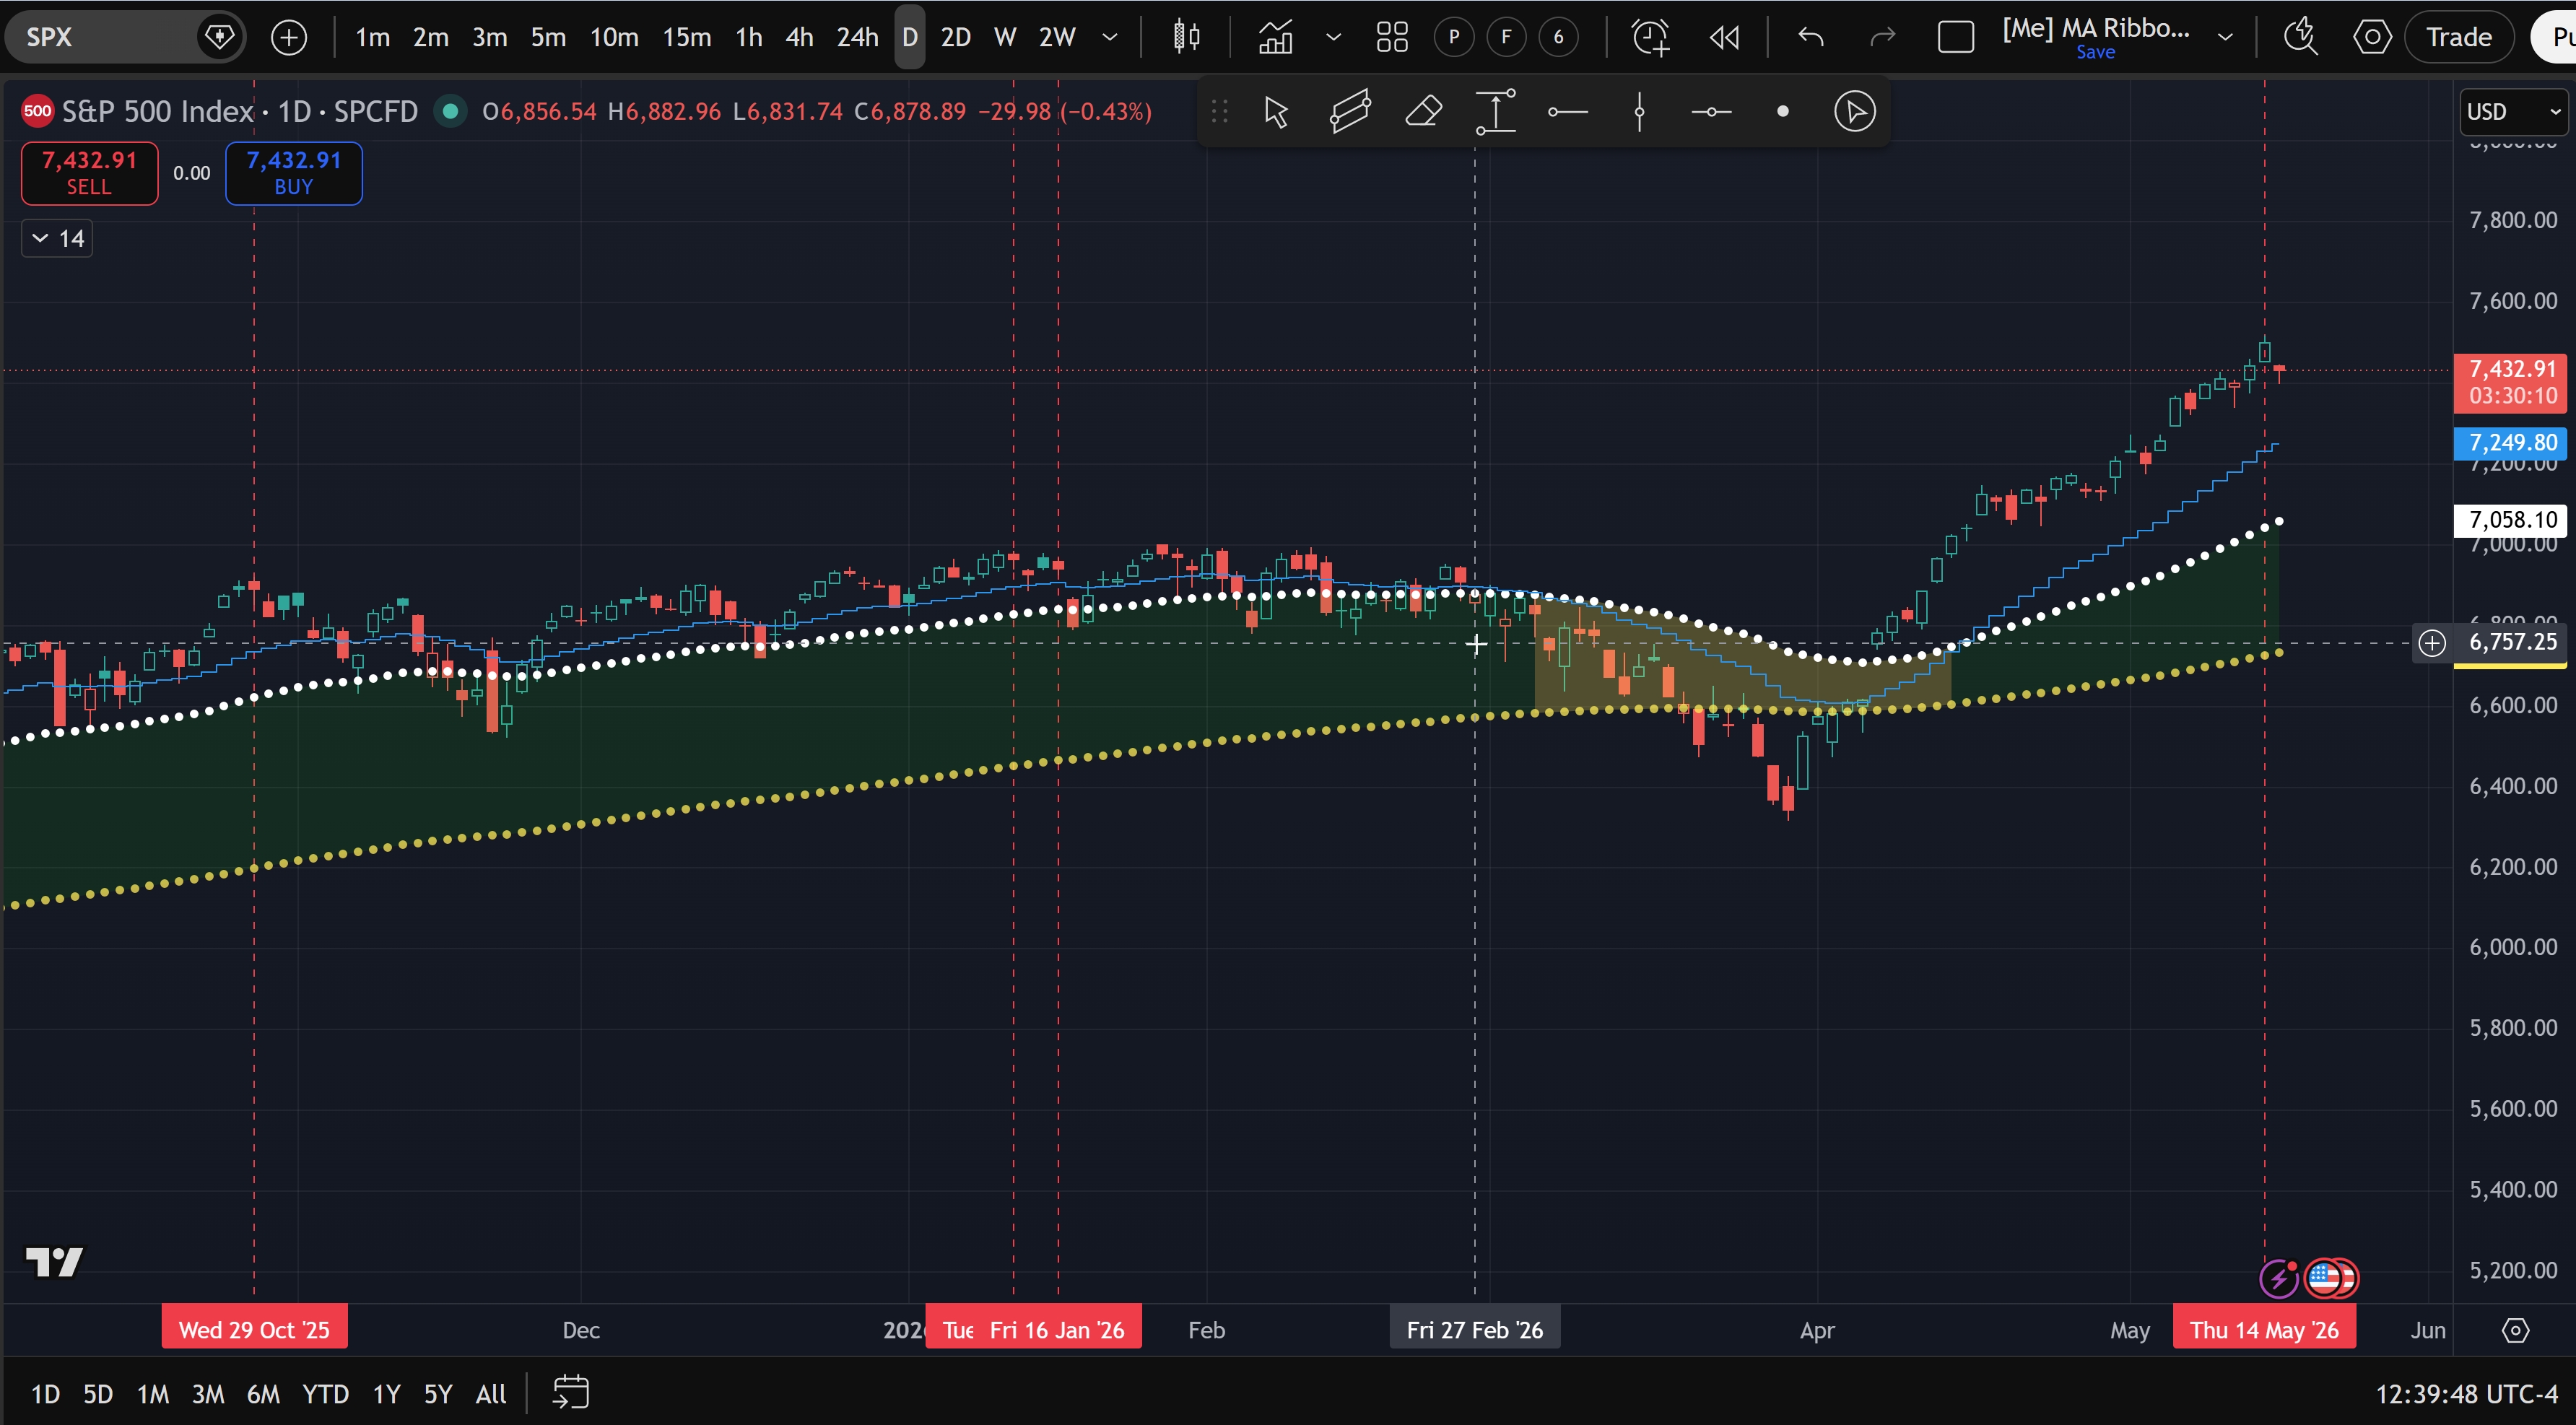Select the 2D interval in top toolbar
This screenshot has height=1425, width=2576.
pyautogui.click(x=956, y=38)
